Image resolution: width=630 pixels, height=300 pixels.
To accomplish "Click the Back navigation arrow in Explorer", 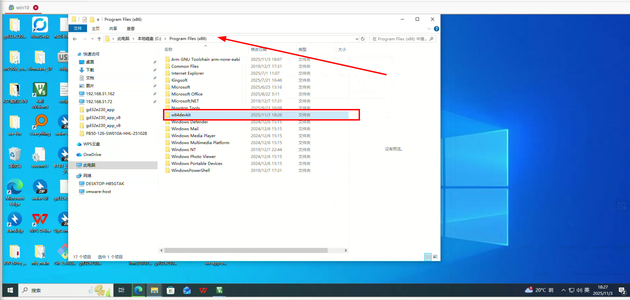I will pos(75,39).
